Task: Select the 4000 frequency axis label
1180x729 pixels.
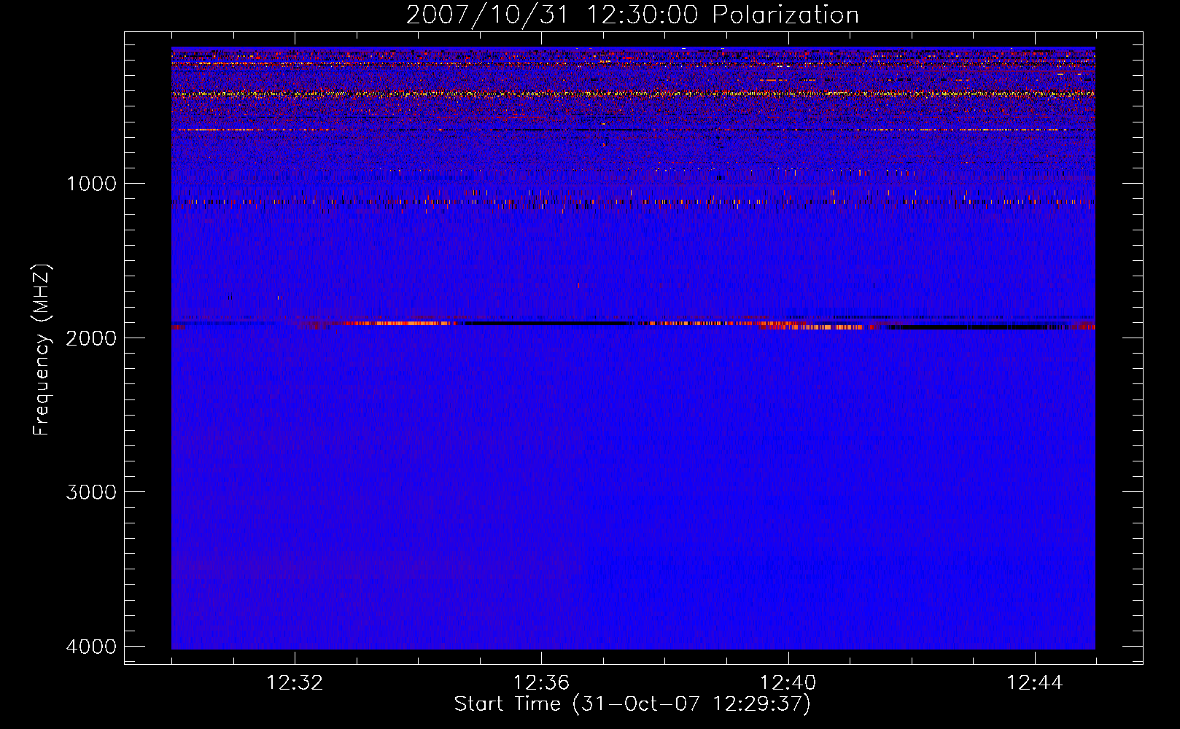Action: coord(91,646)
